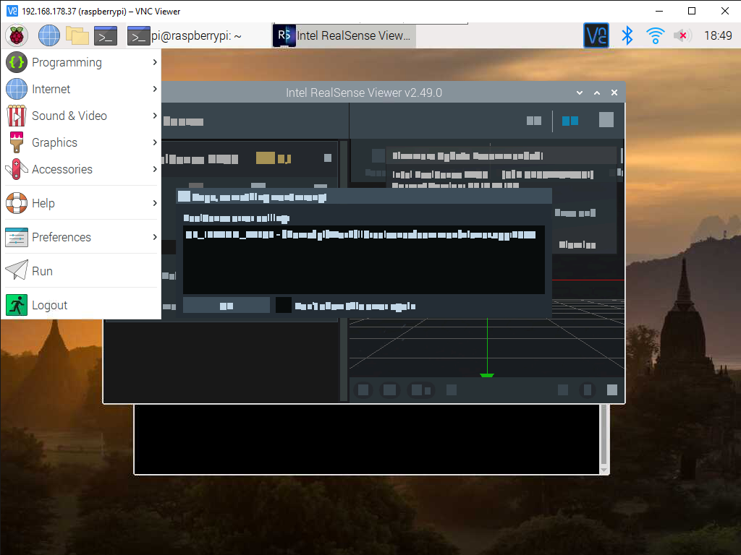Expand the Help submenu arrow
Screen dimensions: 741x555
[x=155, y=203]
